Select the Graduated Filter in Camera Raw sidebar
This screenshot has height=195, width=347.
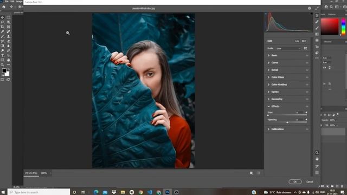tap(317, 34)
